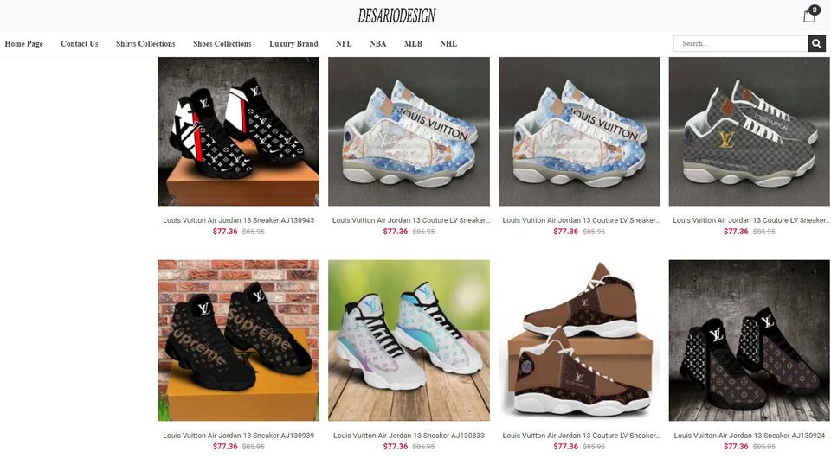Expand the Luxury Brand menu
Viewport: 831px width, 458px height.
[x=293, y=44]
